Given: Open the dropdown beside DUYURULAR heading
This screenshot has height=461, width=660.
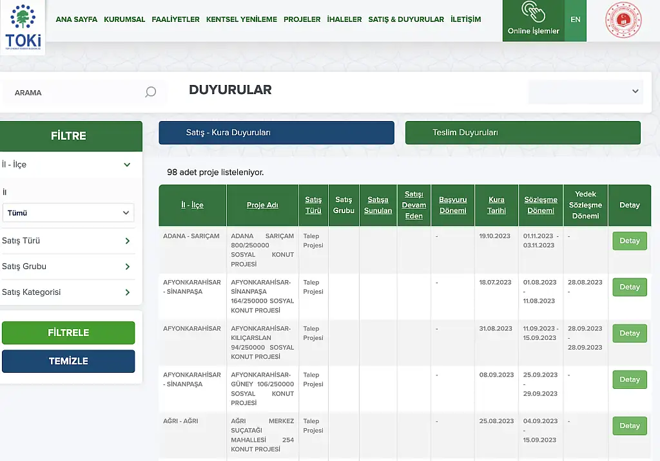Looking at the screenshot, I should click(585, 91).
